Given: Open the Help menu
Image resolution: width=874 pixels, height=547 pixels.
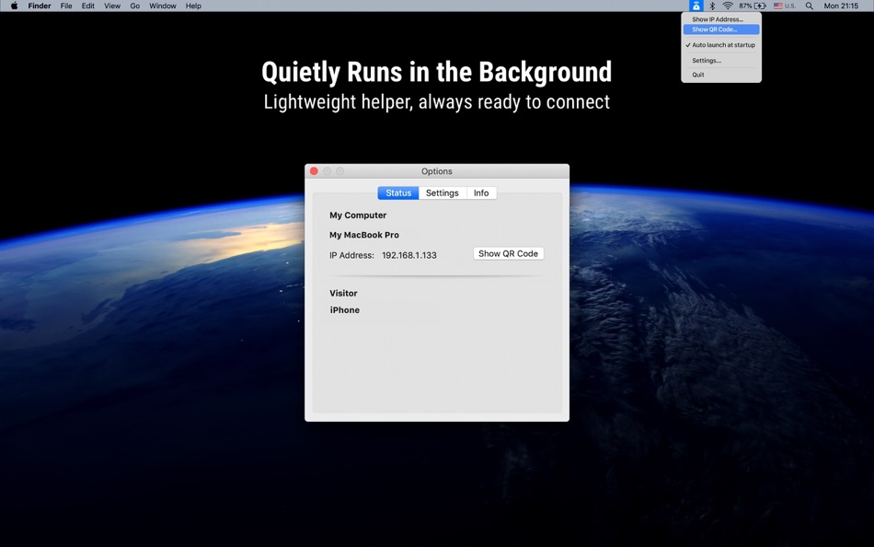Looking at the screenshot, I should click(193, 6).
